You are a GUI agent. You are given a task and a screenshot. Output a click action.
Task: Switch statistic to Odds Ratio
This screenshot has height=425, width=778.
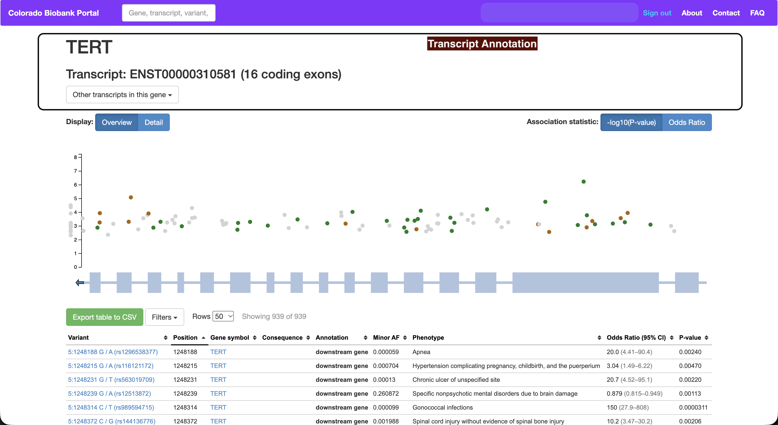(687, 123)
